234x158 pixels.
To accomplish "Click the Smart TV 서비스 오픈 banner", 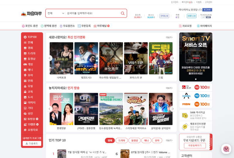I will pyautogui.click(x=196, y=57).
